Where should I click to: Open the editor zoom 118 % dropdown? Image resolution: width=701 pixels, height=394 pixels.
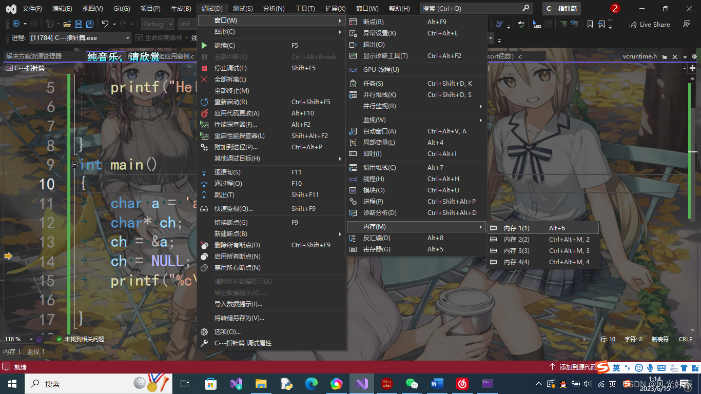pyautogui.click(x=31, y=339)
